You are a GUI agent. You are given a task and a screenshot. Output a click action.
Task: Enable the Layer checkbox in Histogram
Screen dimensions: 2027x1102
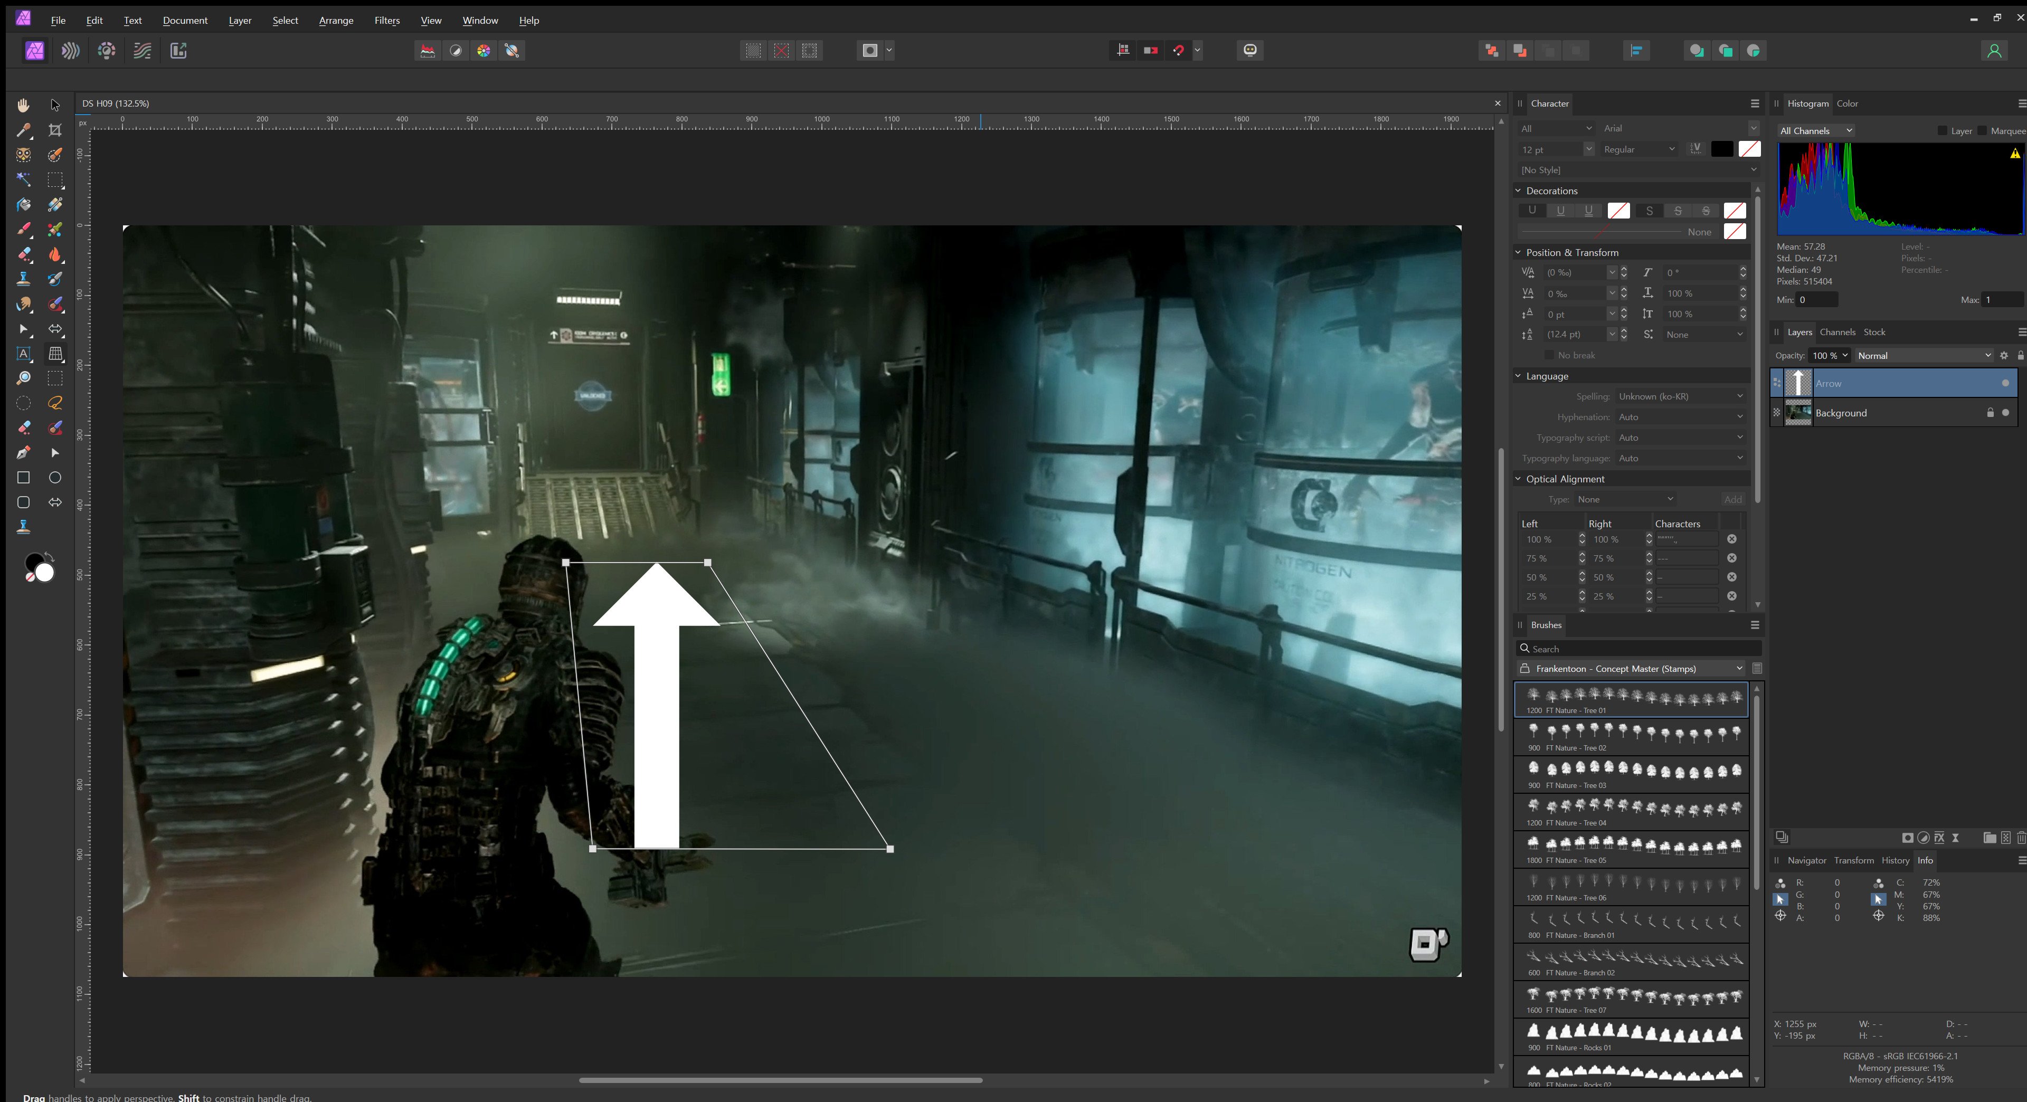click(1942, 130)
